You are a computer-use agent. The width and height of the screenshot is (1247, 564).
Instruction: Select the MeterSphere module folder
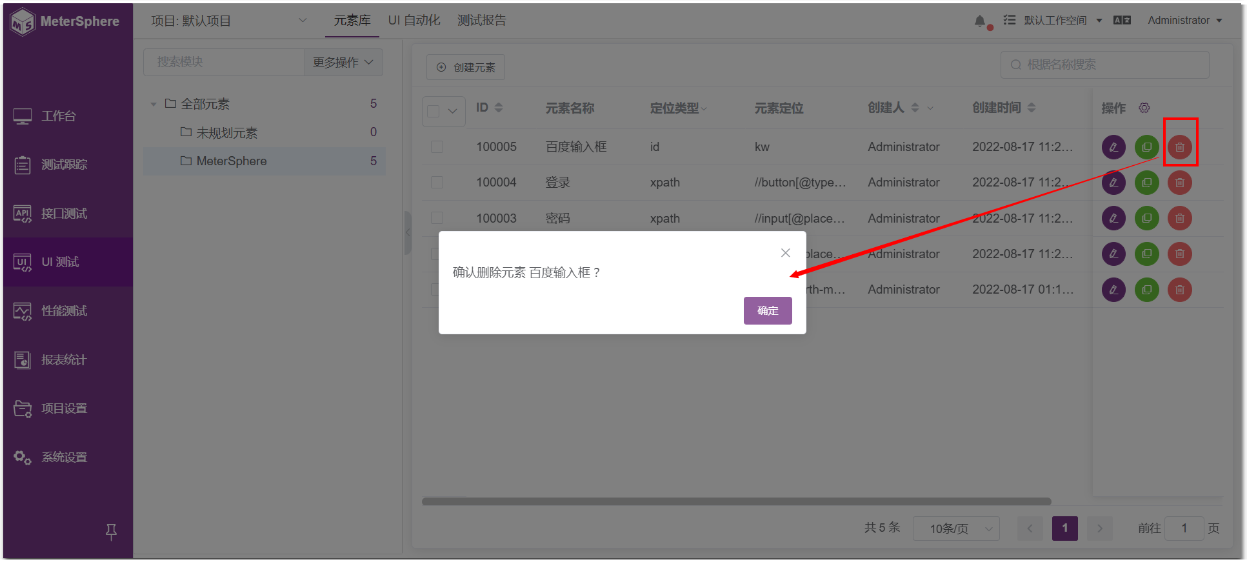click(265, 161)
